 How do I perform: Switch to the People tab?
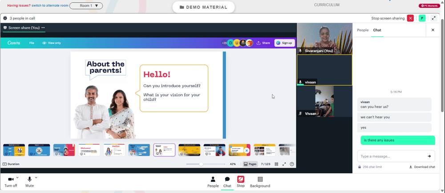click(363, 30)
